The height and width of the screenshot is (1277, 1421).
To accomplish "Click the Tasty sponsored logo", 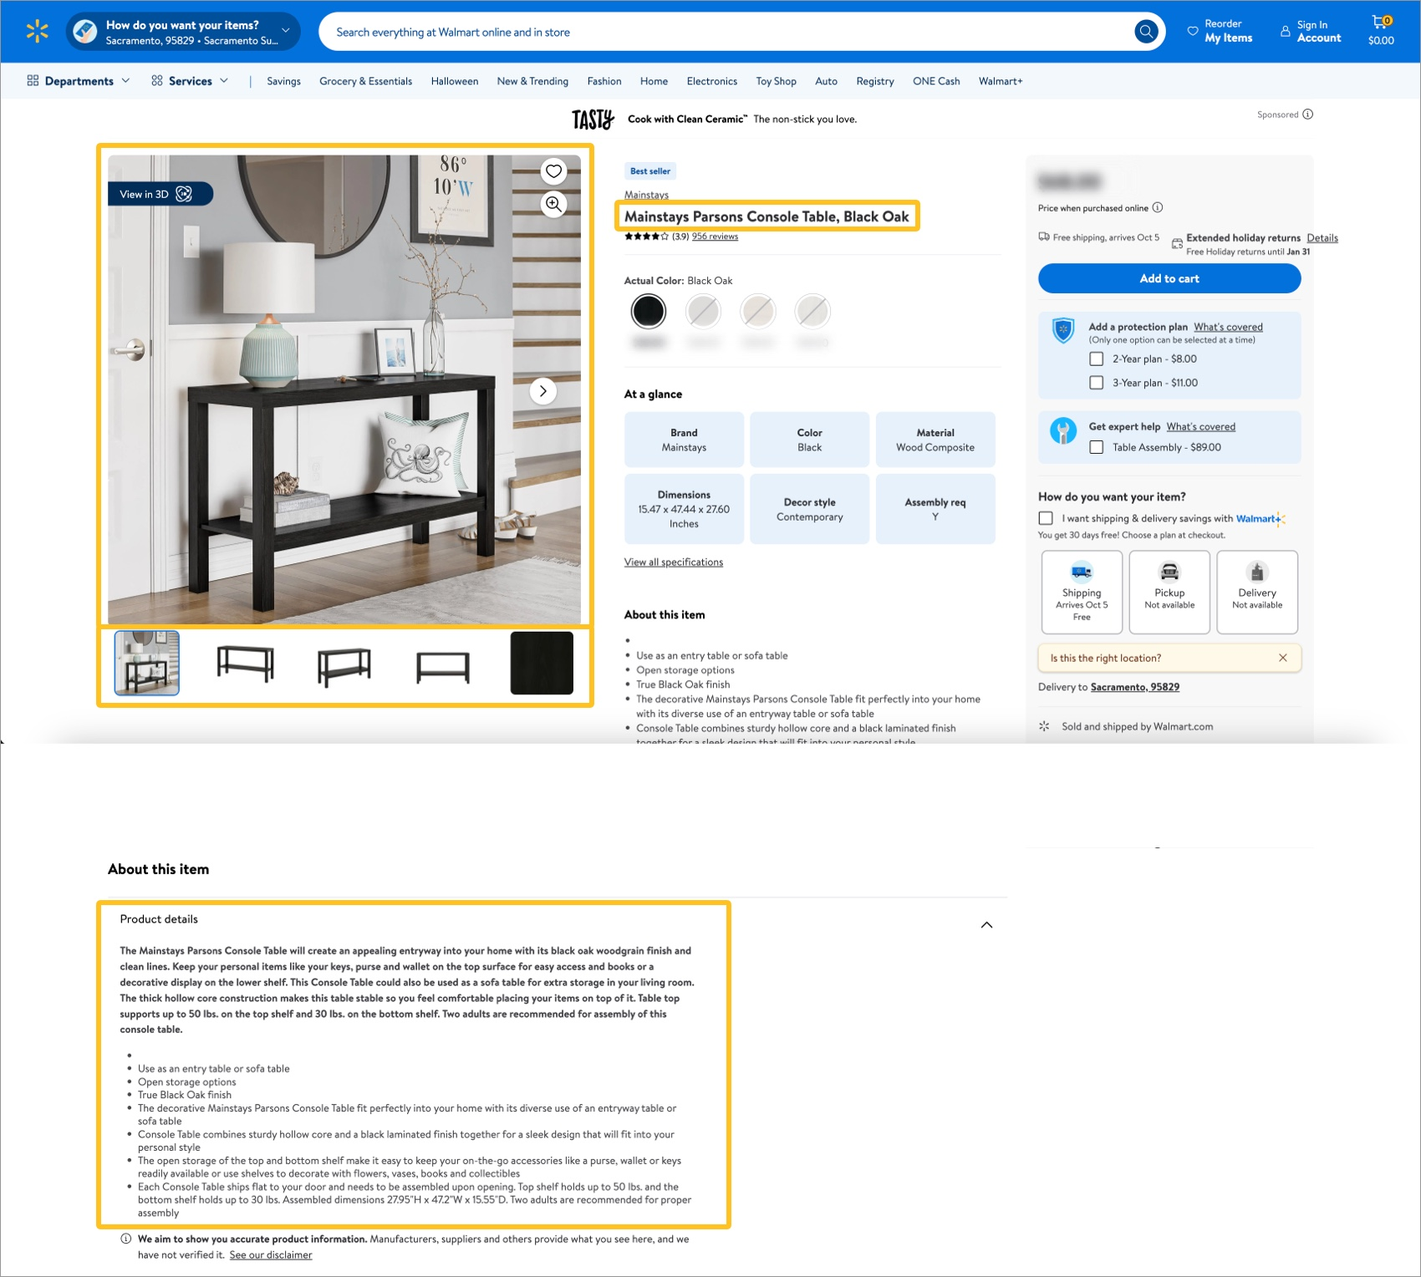I will pyautogui.click(x=593, y=120).
